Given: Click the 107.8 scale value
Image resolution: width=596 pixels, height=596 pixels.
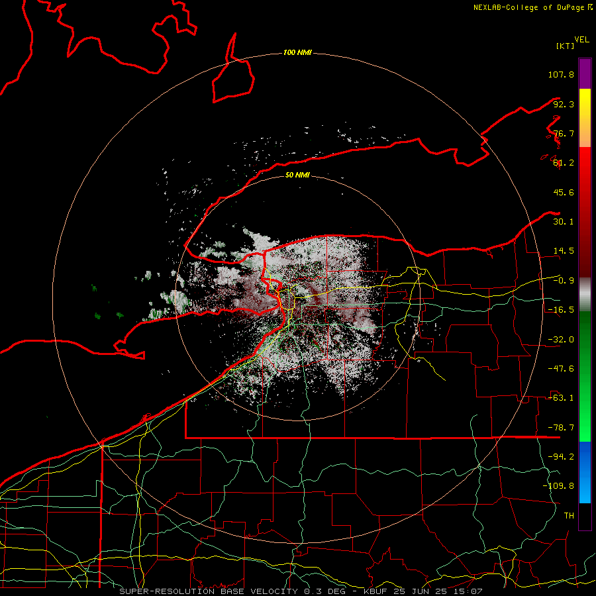Looking at the screenshot, I should (x=561, y=74).
